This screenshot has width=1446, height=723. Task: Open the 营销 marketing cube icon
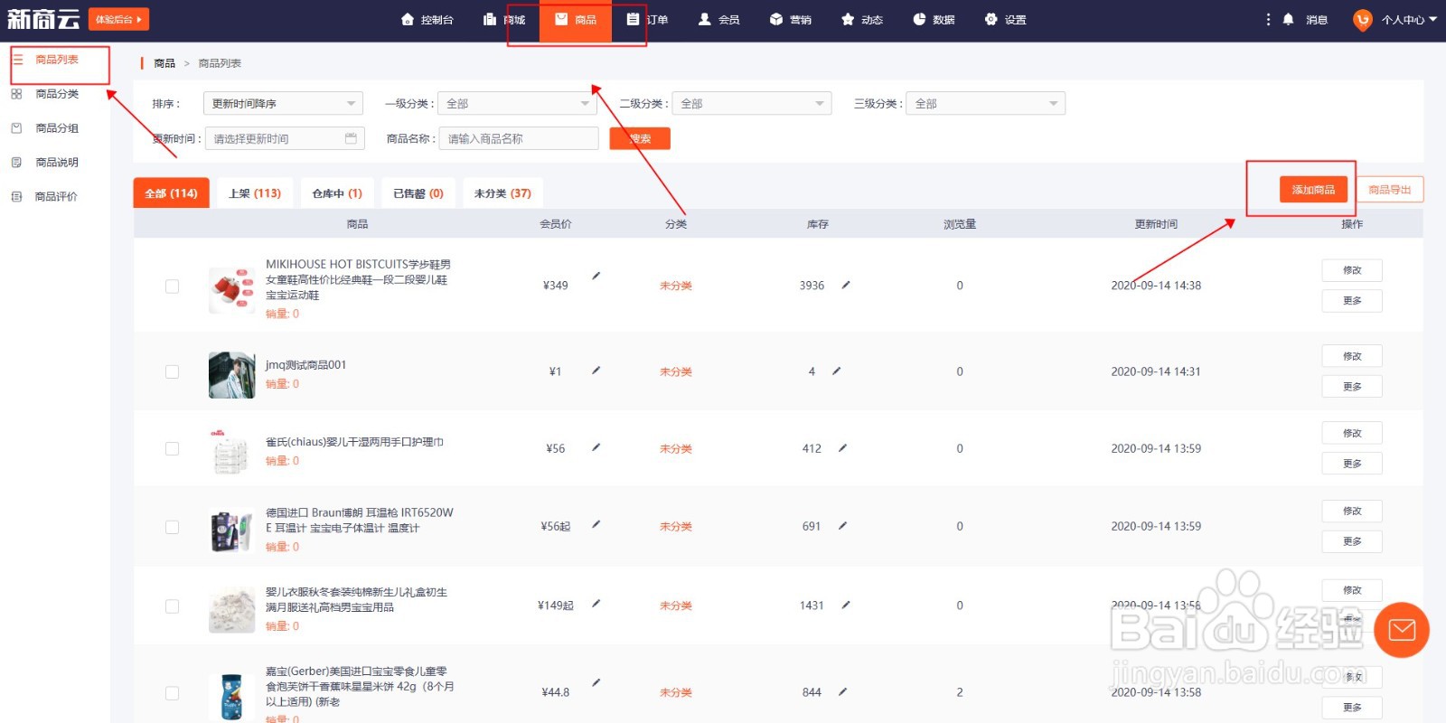(x=775, y=19)
